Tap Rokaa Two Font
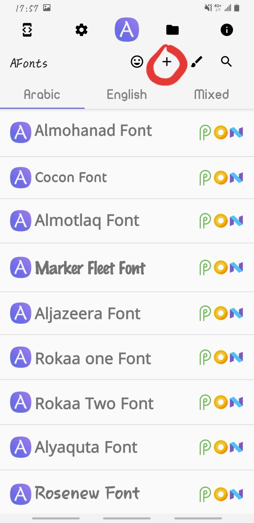 127,402
